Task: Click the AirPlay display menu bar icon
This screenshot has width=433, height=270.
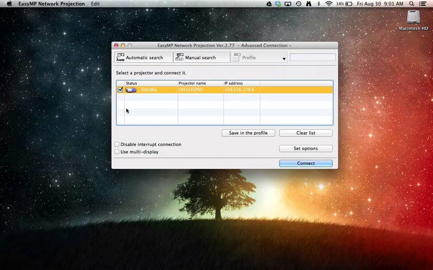Action: tap(288, 4)
